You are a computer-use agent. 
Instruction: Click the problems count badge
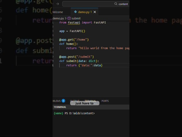(63, 101)
